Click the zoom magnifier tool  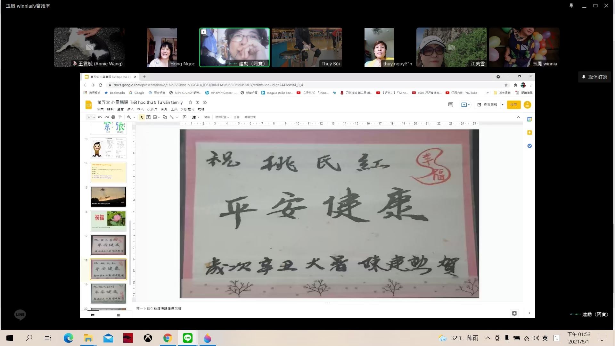[129, 117]
